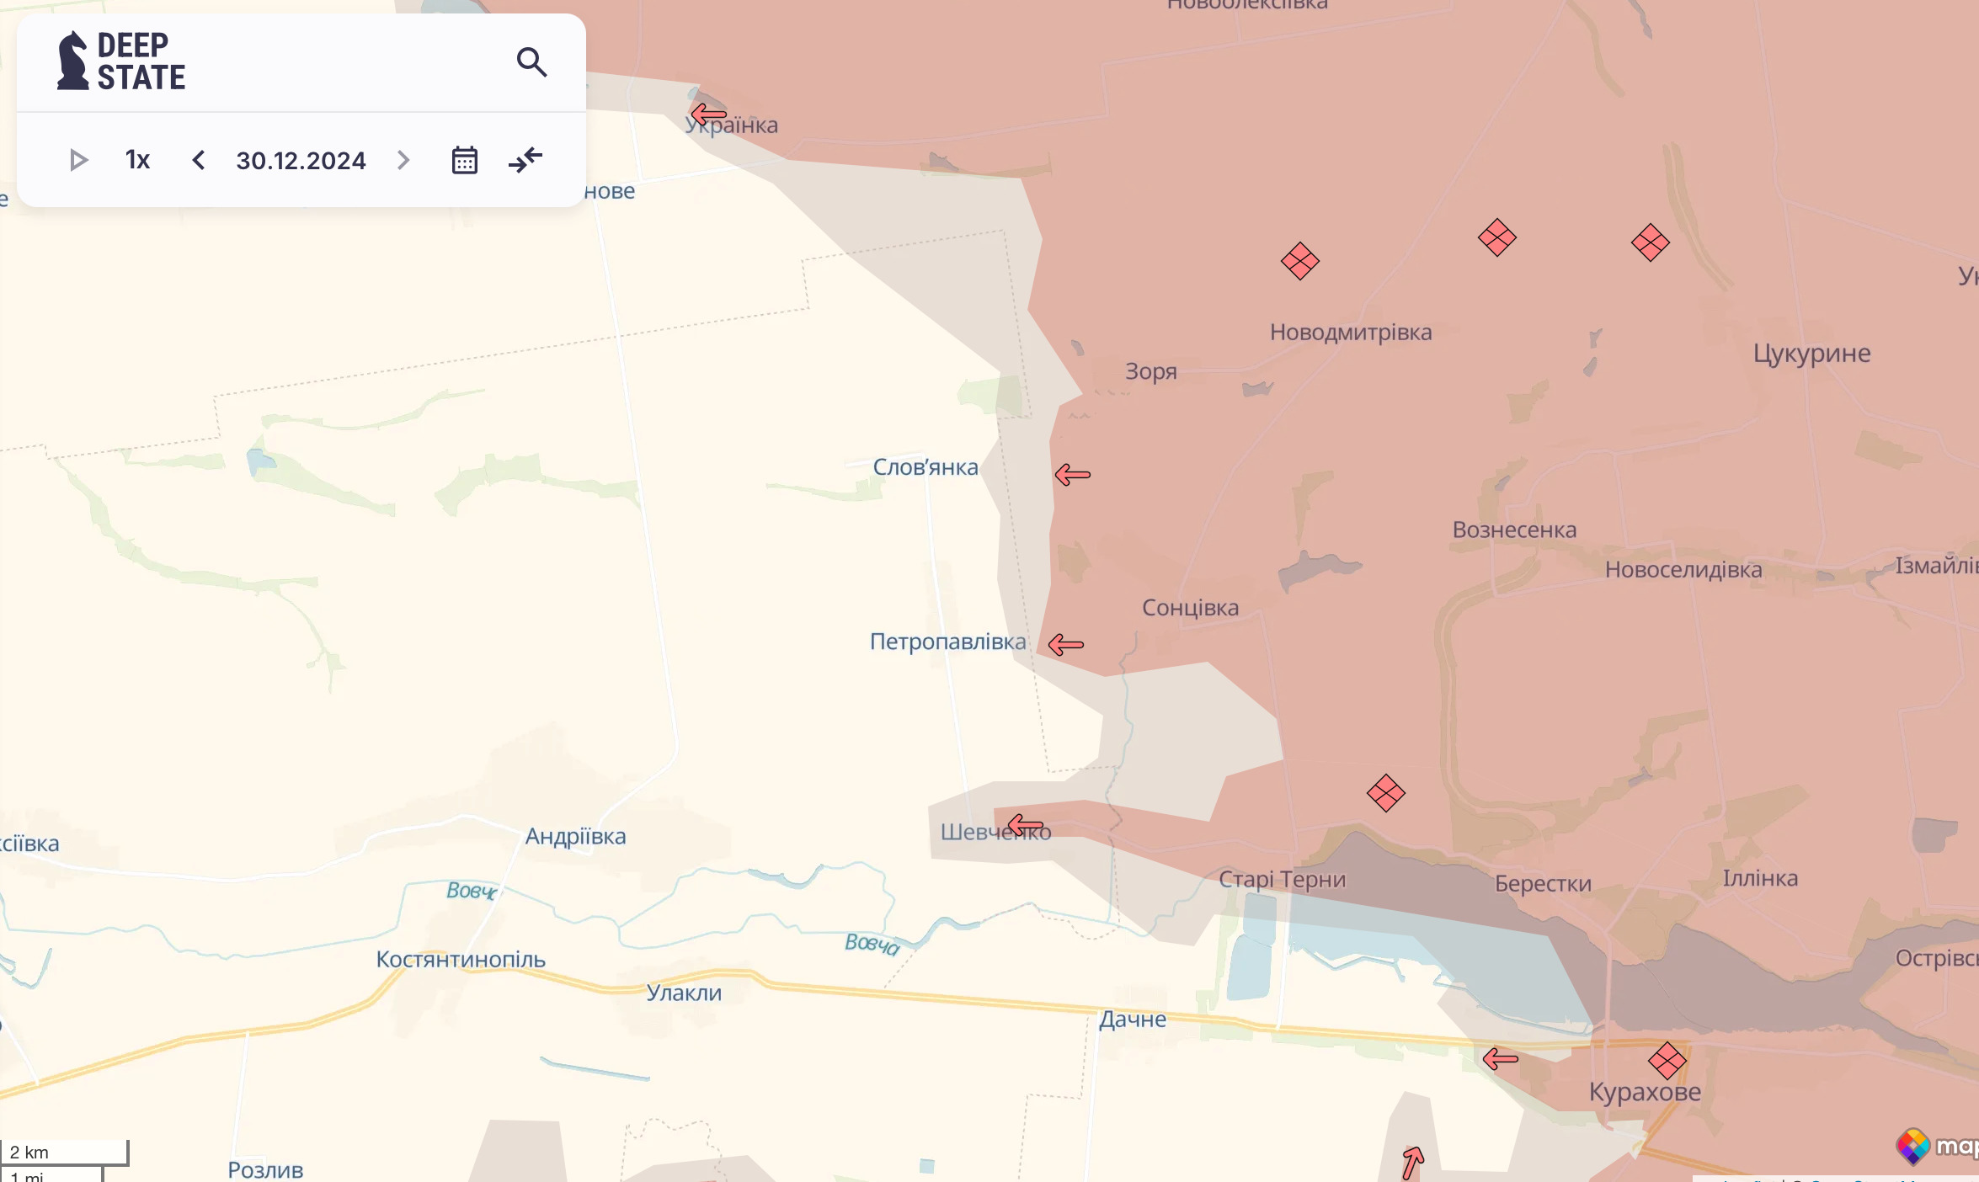The height and width of the screenshot is (1182, 1979).
Task: Click the Старі Терни label
Action: (1283, 880)
